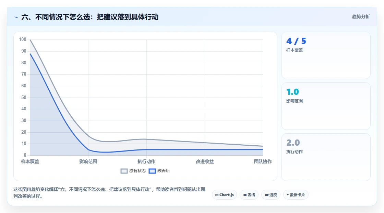This screenshot has height=213, width=384.
Task: Click the 表格 tag
Action: click(249, 195)
